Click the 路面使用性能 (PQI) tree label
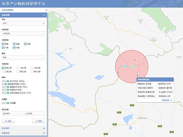This screenshot has width=183, height=137. point(16,84)
